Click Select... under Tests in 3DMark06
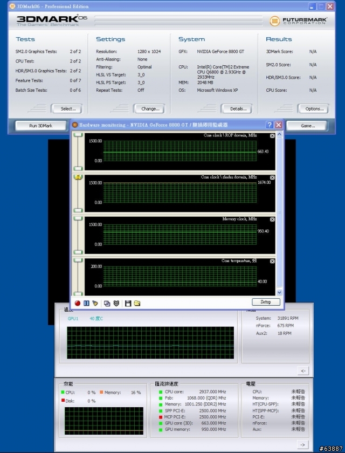Image resolution: width=345 pixels, height=453 pixels. (68, 108)
